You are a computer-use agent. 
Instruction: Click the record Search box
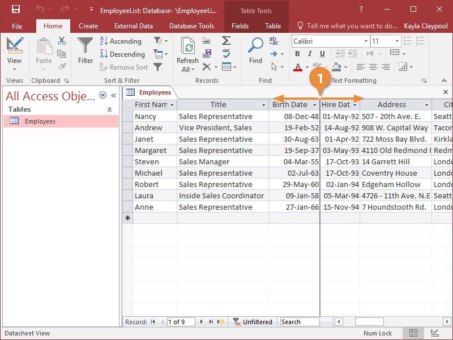pos(300,322)
